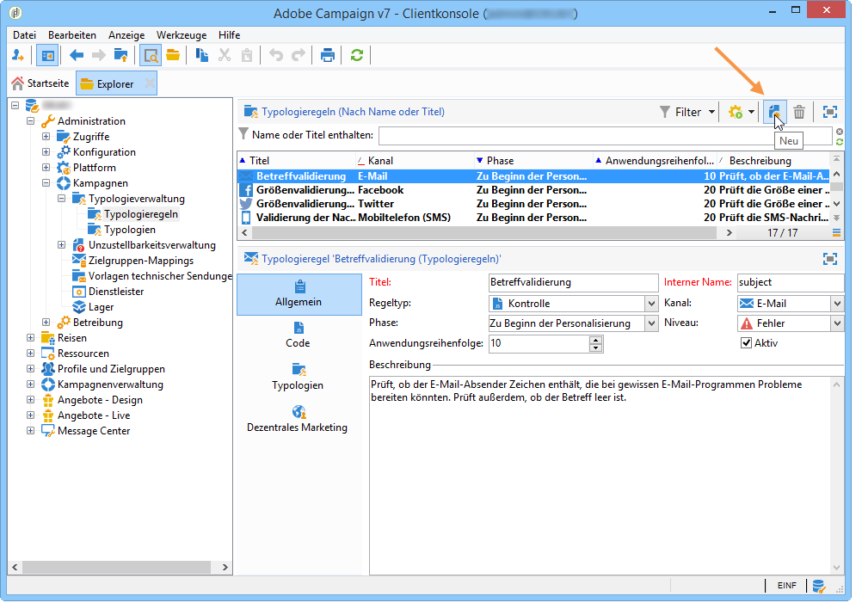Click the Titel input field
Screen dimensions: 862x609
pyautogui.click(x=574, y=282)
